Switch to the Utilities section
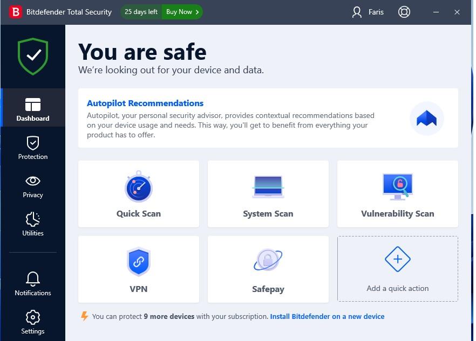 pyautogui.click(x=33, y=225)
